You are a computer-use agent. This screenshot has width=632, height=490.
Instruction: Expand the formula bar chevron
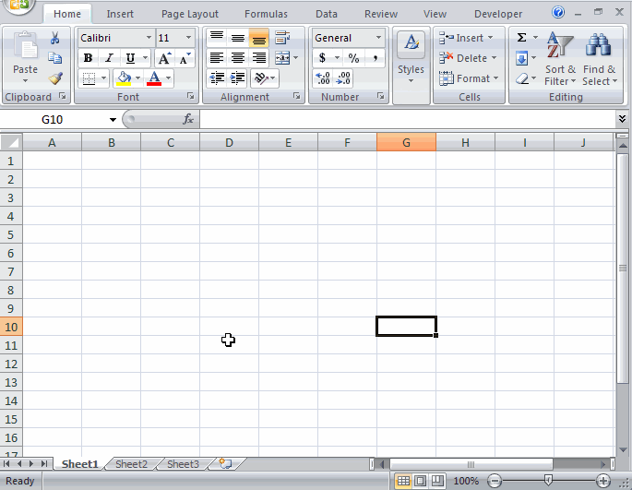click(622, 118)
